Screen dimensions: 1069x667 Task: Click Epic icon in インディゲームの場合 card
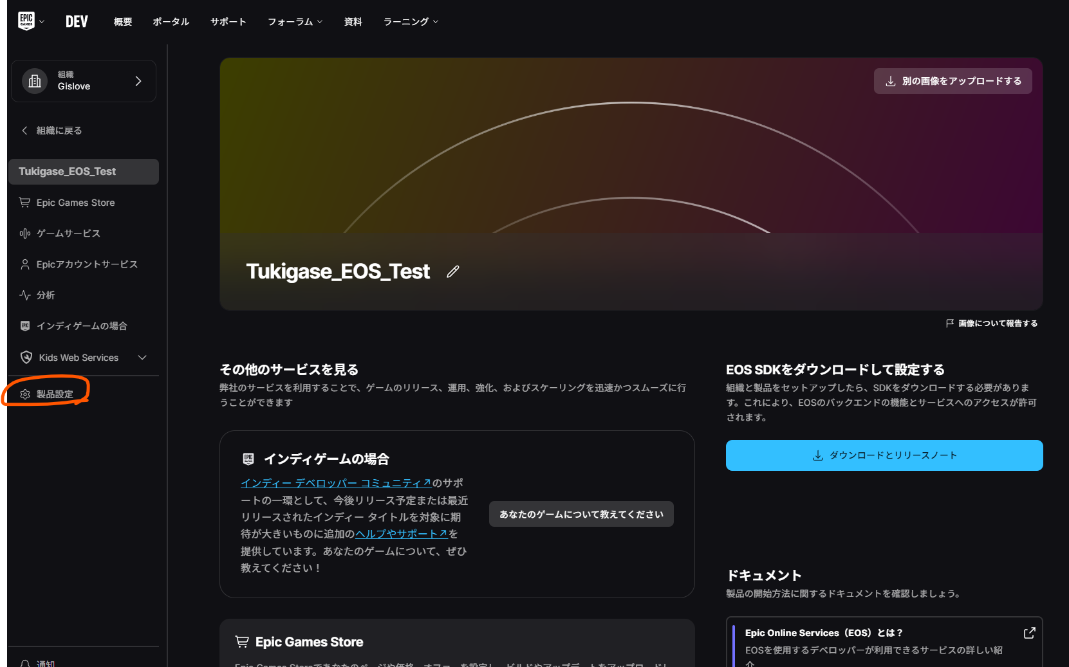pyautogui.click(x=248, y=459)
